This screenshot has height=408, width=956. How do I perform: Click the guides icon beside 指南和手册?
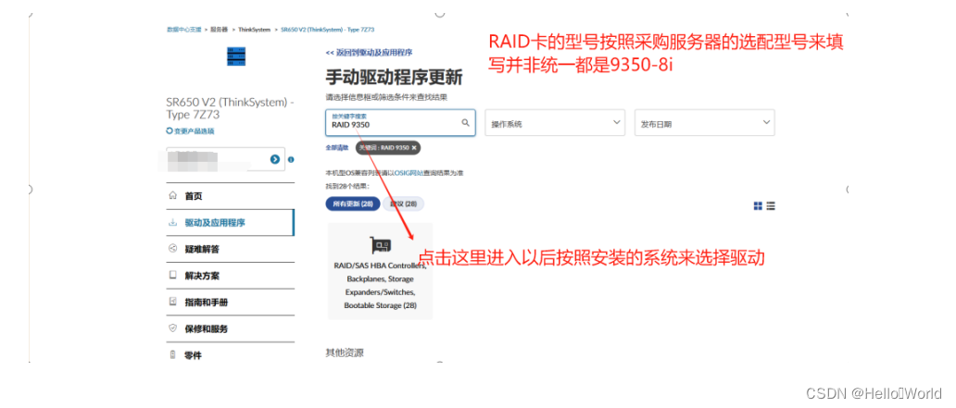(172, 302)
